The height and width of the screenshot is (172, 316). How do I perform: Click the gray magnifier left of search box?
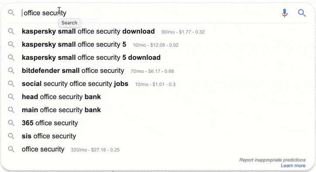coord(11,13)
